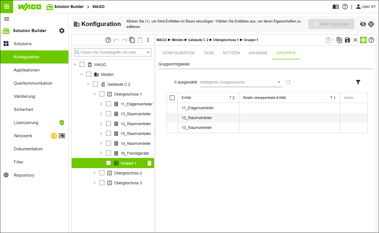Open the detail panel help icon
Screen dimensions: 379x233
(x=371, y=40)
